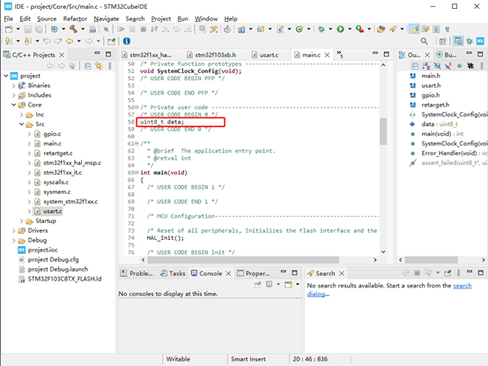Screen dimensions: 488x366
Task: Close the main.c editor tab
Action: click(x=327, y=55)
